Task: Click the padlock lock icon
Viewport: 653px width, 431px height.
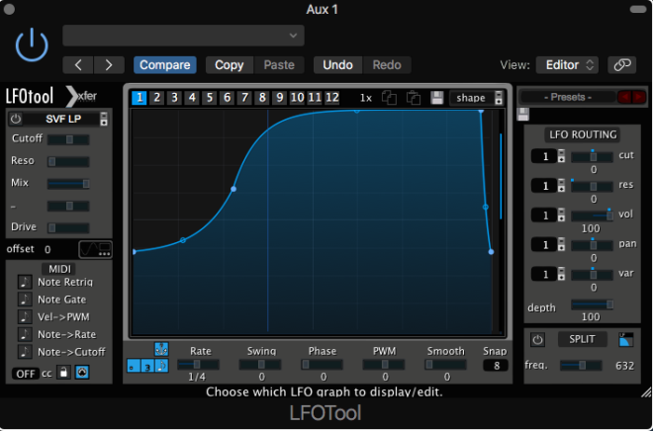Action: [x=63, y=373]
